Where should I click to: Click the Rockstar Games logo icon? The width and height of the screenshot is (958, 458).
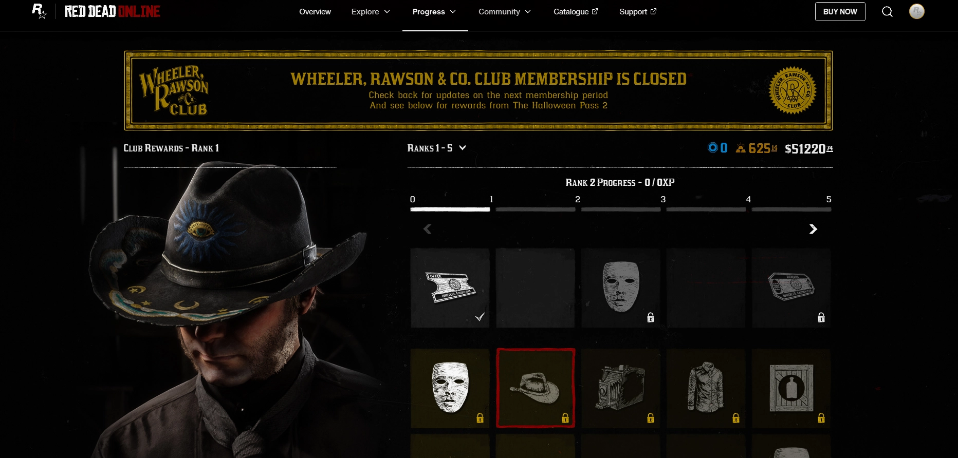pyautogui.click(x=39, y=11)
